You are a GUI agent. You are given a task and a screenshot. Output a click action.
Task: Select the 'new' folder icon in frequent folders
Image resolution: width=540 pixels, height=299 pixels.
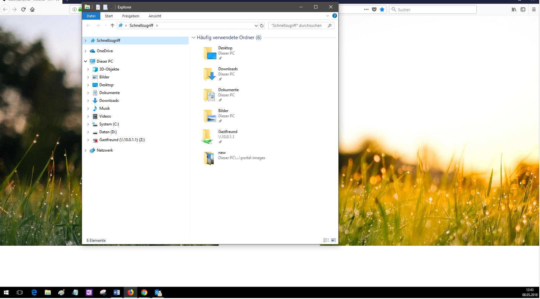click(209, 158)
